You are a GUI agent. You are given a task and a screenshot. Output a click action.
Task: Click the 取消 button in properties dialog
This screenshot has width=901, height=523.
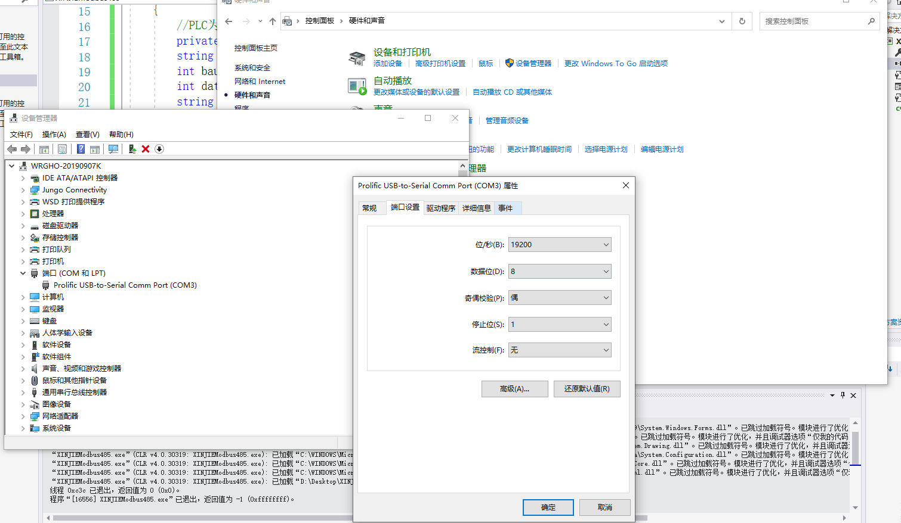605,508
